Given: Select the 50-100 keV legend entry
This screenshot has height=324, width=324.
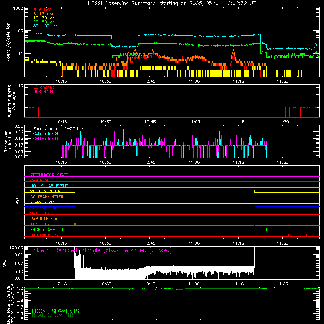Looking at the screenshot, I should point(46,26).
